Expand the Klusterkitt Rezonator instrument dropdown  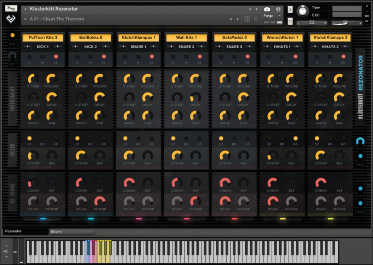(25, 9)
